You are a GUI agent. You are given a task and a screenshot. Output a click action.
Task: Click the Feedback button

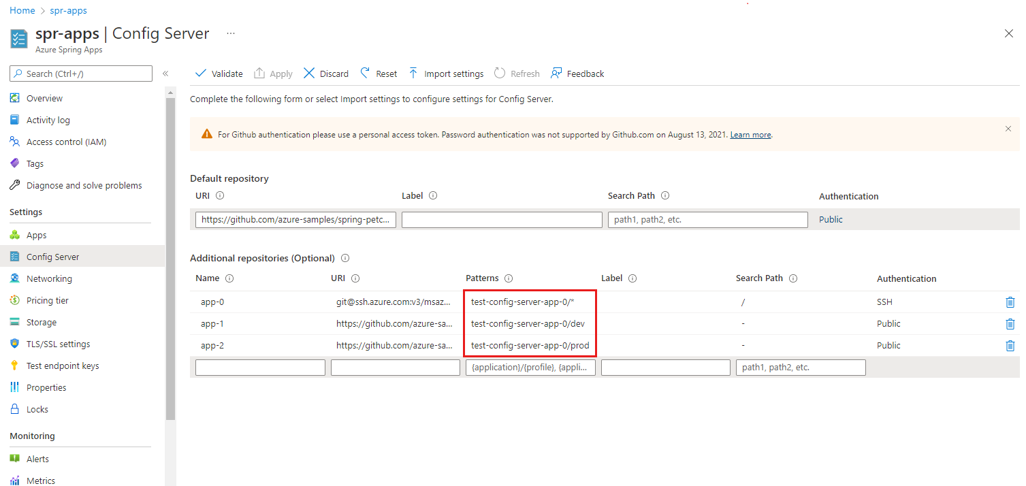pyautogui.click(x=577, y=74)
